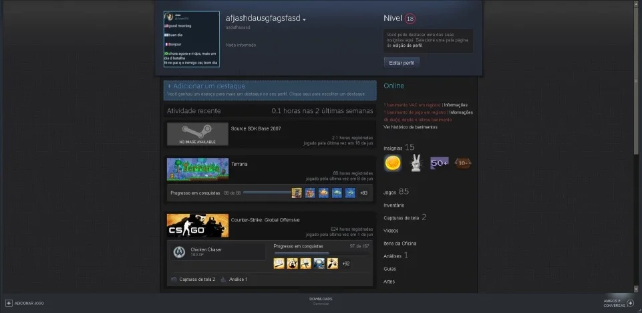Click the Chicken Chaser badge icon
Image resolution: width=642 pixels, height=313 pixels.
pyautogui.click(x=179, y=252)
